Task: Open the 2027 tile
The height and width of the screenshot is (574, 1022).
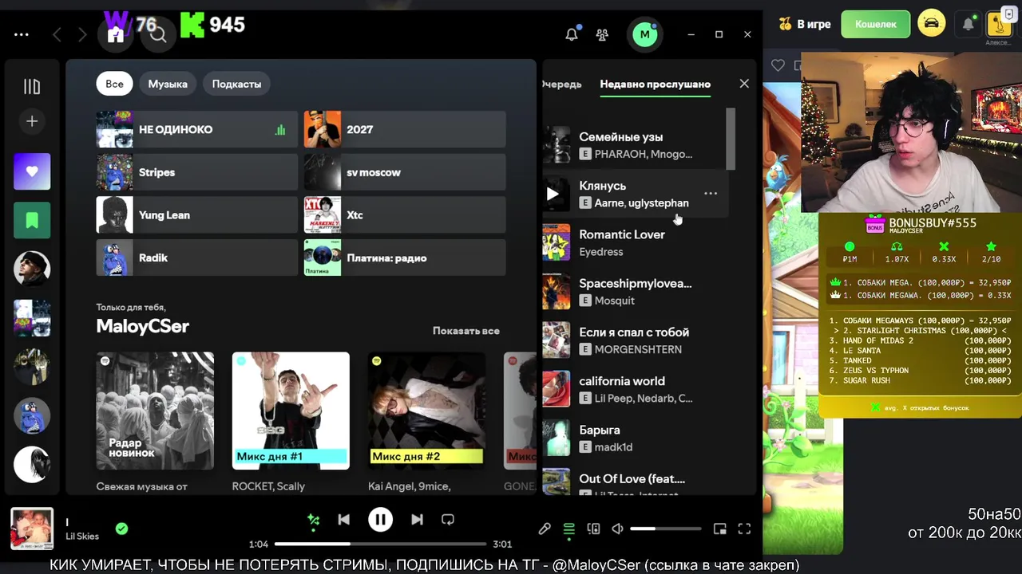Action: 405,129
